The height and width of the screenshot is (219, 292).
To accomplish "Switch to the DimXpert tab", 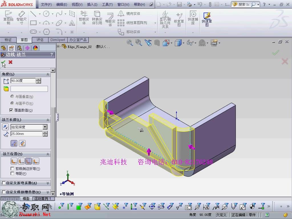I will click(x=58, y=40).
